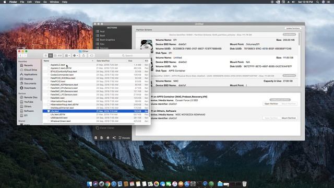Screen dimensions: 334x188
Task: Select the USBInjectAll.kext file
Action: [x=59, y=118]
